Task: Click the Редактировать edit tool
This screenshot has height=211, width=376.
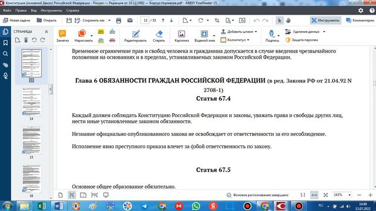Action: (135, 36)
